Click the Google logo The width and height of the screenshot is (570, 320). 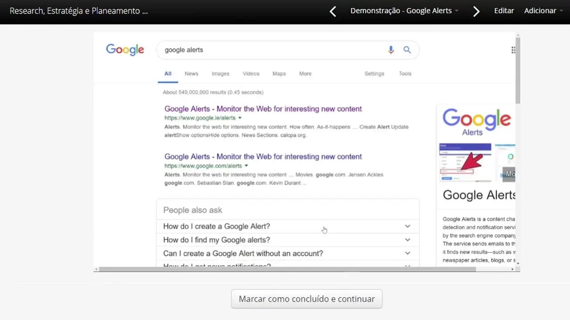click(x=125, y=49)
